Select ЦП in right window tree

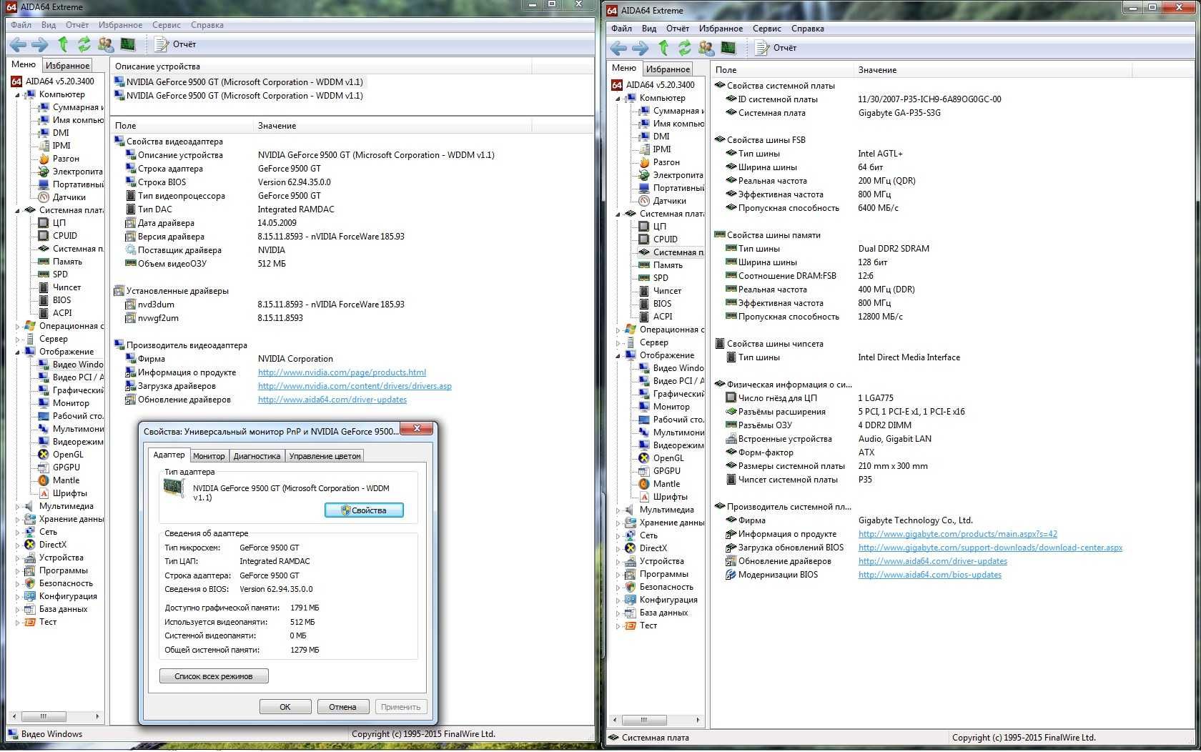659,227
